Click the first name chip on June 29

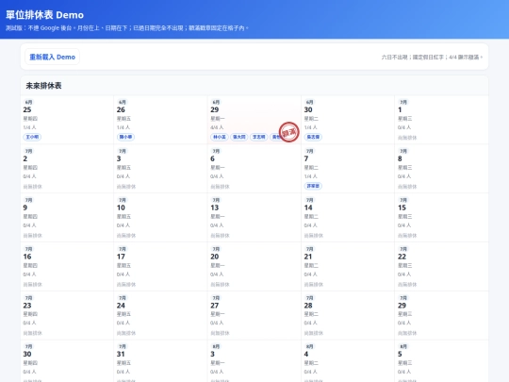pyautogui.click(x=220, y=137)
